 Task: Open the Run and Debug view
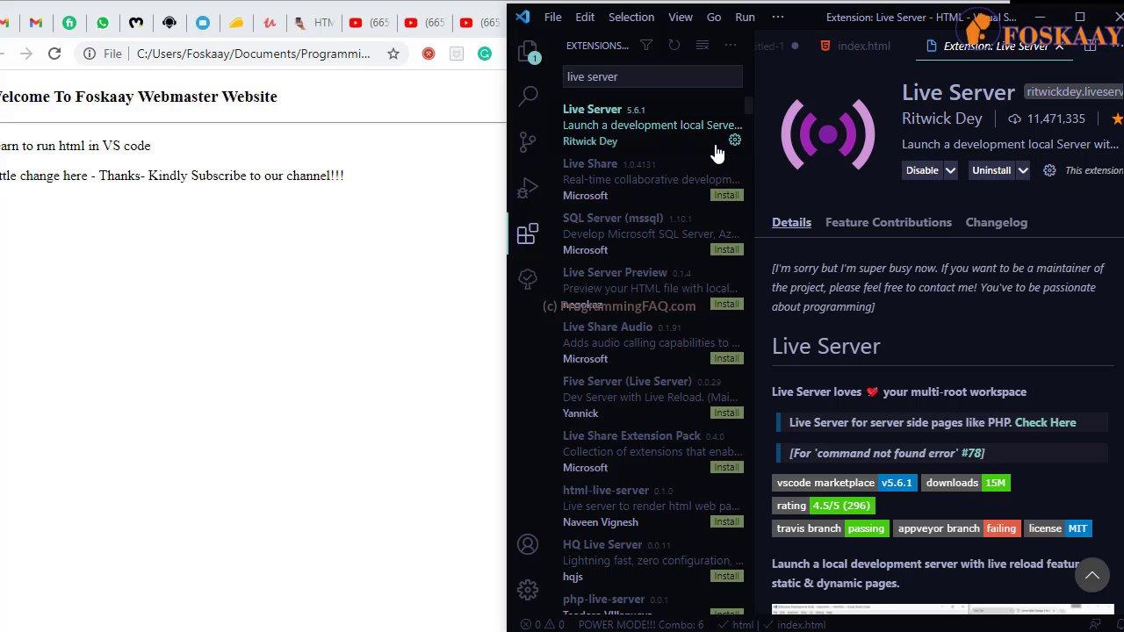pos(528,187)
